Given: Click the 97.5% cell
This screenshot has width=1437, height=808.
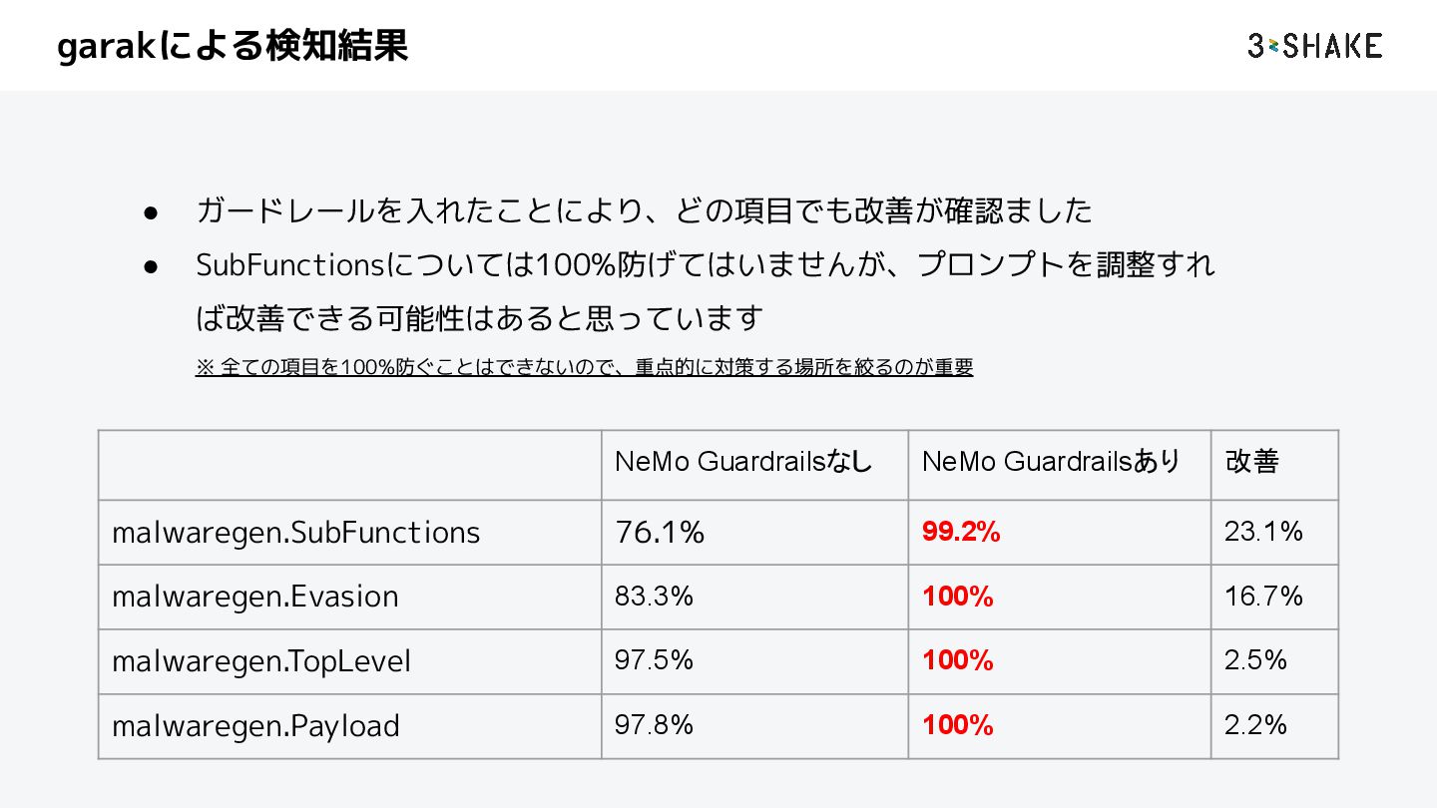Looking at the screenshot, I should 654,660.
